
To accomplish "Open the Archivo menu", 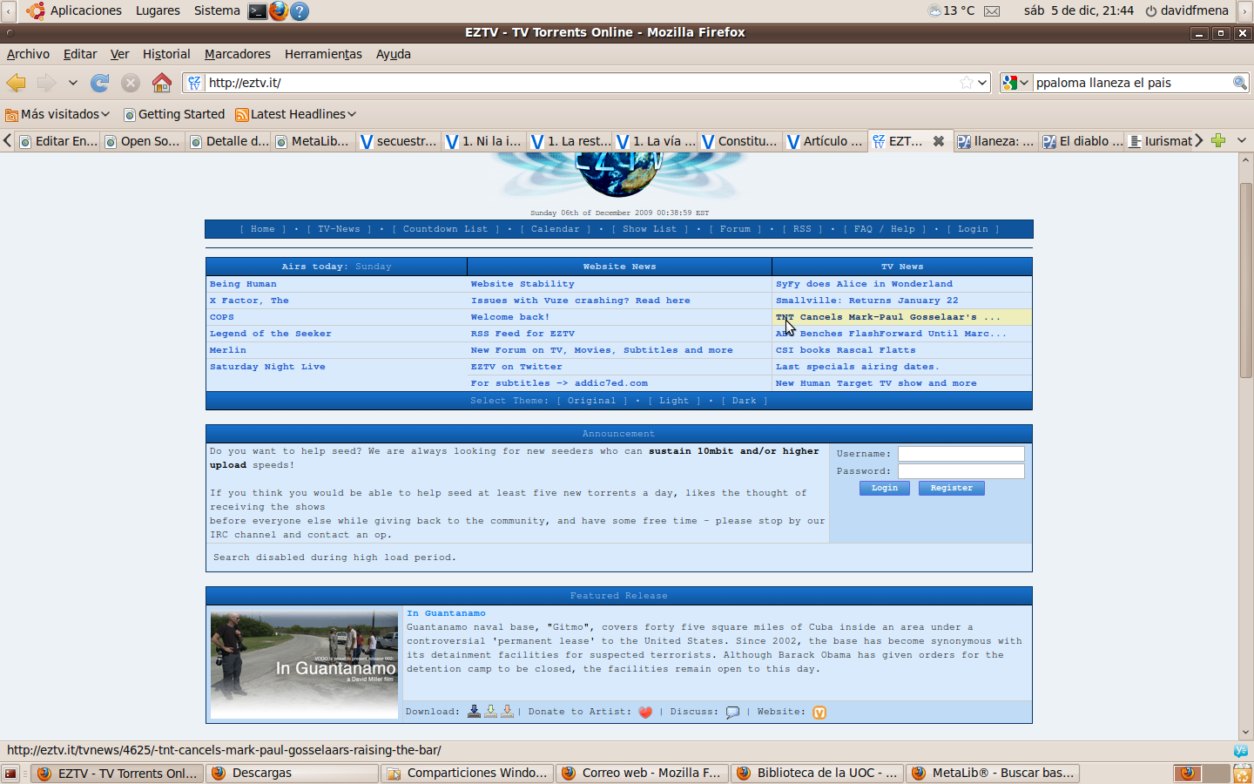I will [28, 54].
